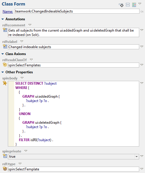Open the Class Form top-right menu arrow
Viewport: 145px width, 173px height.
140,4
